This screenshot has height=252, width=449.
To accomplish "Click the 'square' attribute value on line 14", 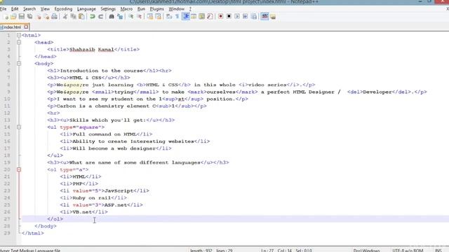I will (x=90, y=127).
